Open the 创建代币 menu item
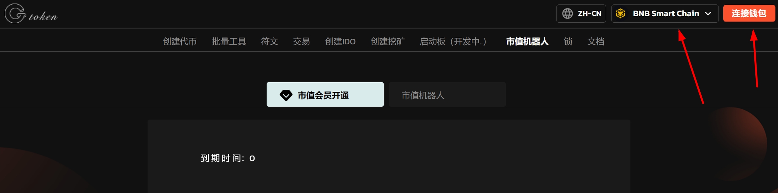 click(180, 42)
